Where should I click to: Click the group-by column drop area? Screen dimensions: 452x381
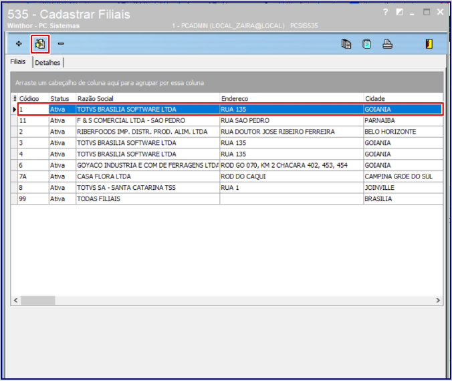(x=227, y=82)
